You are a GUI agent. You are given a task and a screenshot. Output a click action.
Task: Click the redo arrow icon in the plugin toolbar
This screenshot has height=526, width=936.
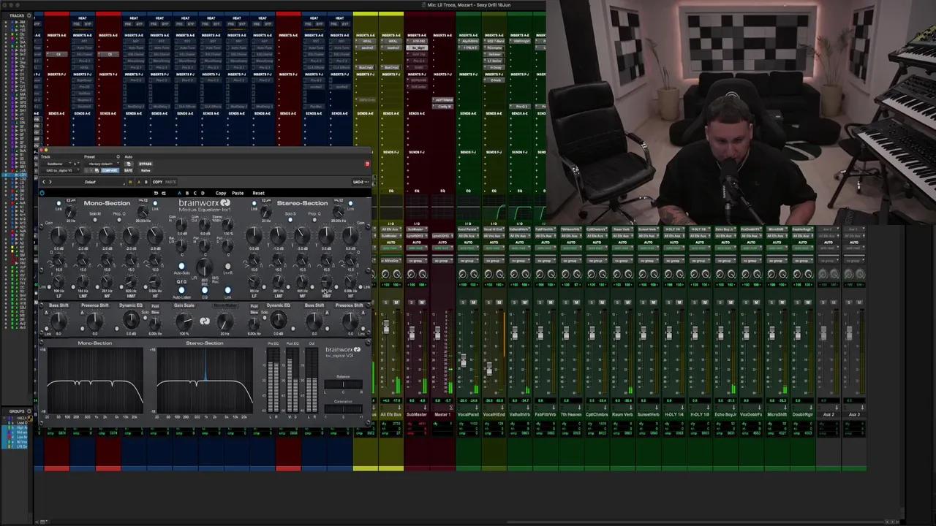point(162,192)
